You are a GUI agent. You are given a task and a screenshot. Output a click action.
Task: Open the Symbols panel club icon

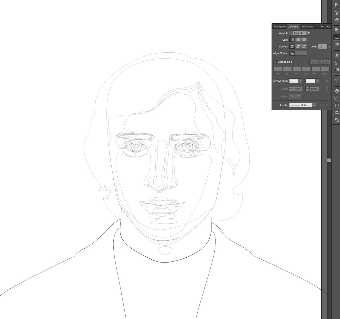pyautogui.click(x=337, y=20)
